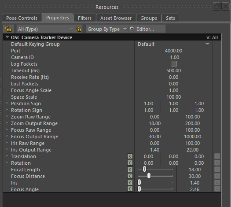Toggle the A animate button for Iris

pyautogui.click(x=217, y=183)
